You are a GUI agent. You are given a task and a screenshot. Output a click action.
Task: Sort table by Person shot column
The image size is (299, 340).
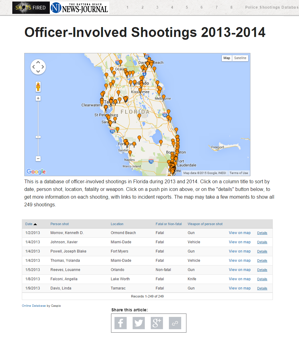point(60,224)
